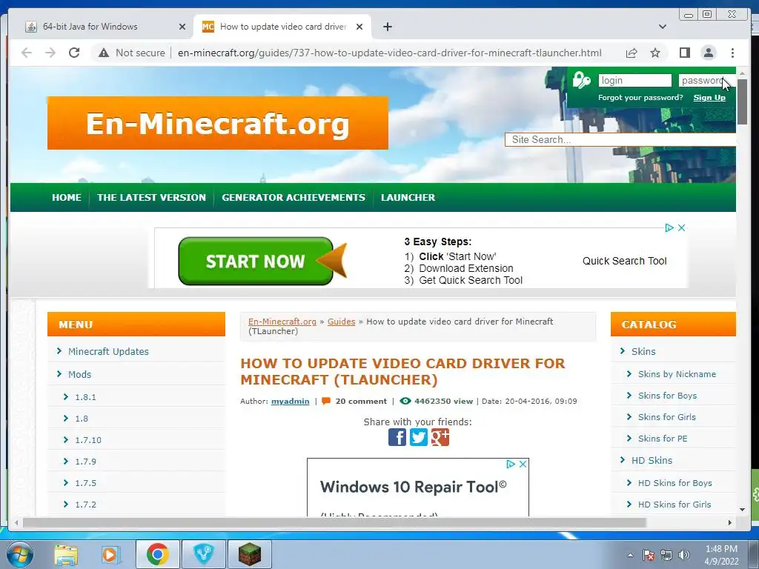This screenshot has width=759, height=569.
Task: Click the Chrome taskbar icon
Action: pyautogui.click(x=157, y=554)
